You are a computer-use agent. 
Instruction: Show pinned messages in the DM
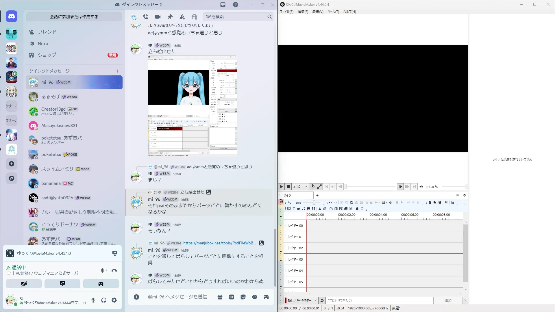(x=170, y=17)
